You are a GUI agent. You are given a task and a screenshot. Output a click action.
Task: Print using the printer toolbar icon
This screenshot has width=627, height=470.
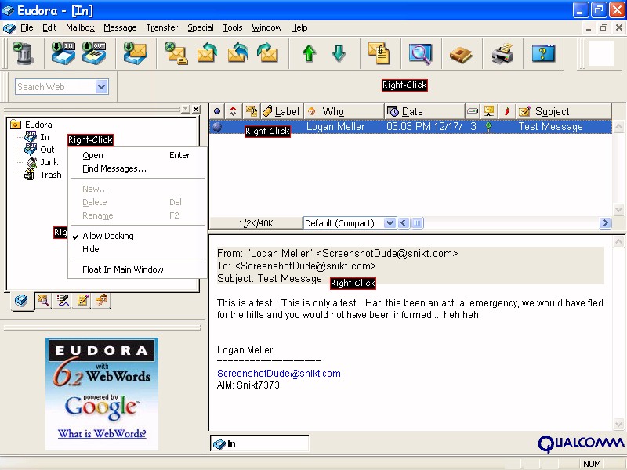pos(502,53)
